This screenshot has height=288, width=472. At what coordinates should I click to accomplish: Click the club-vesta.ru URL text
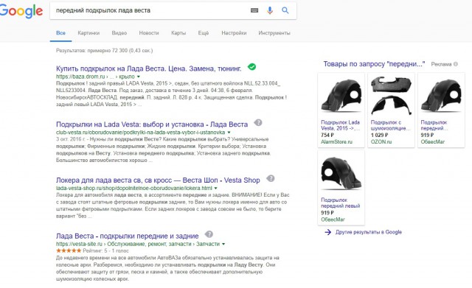(x=141, y=133)
